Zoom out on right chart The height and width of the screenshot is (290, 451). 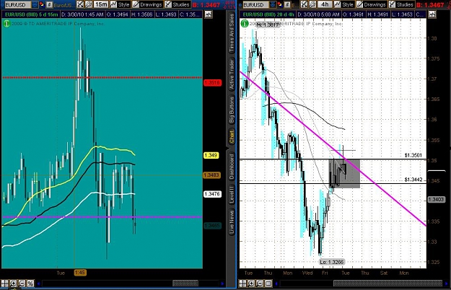260,284
